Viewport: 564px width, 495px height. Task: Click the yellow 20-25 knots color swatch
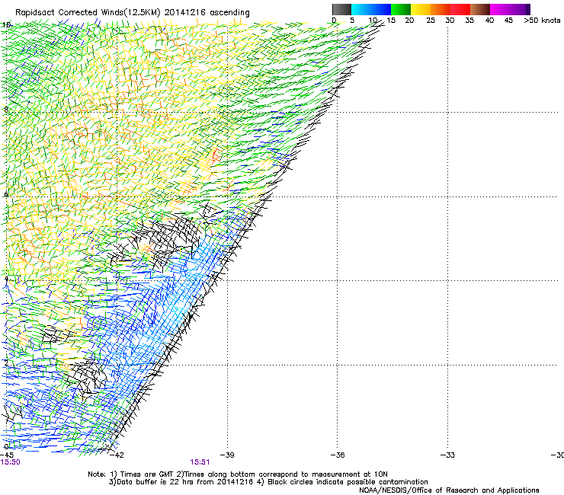click(420, 9)
